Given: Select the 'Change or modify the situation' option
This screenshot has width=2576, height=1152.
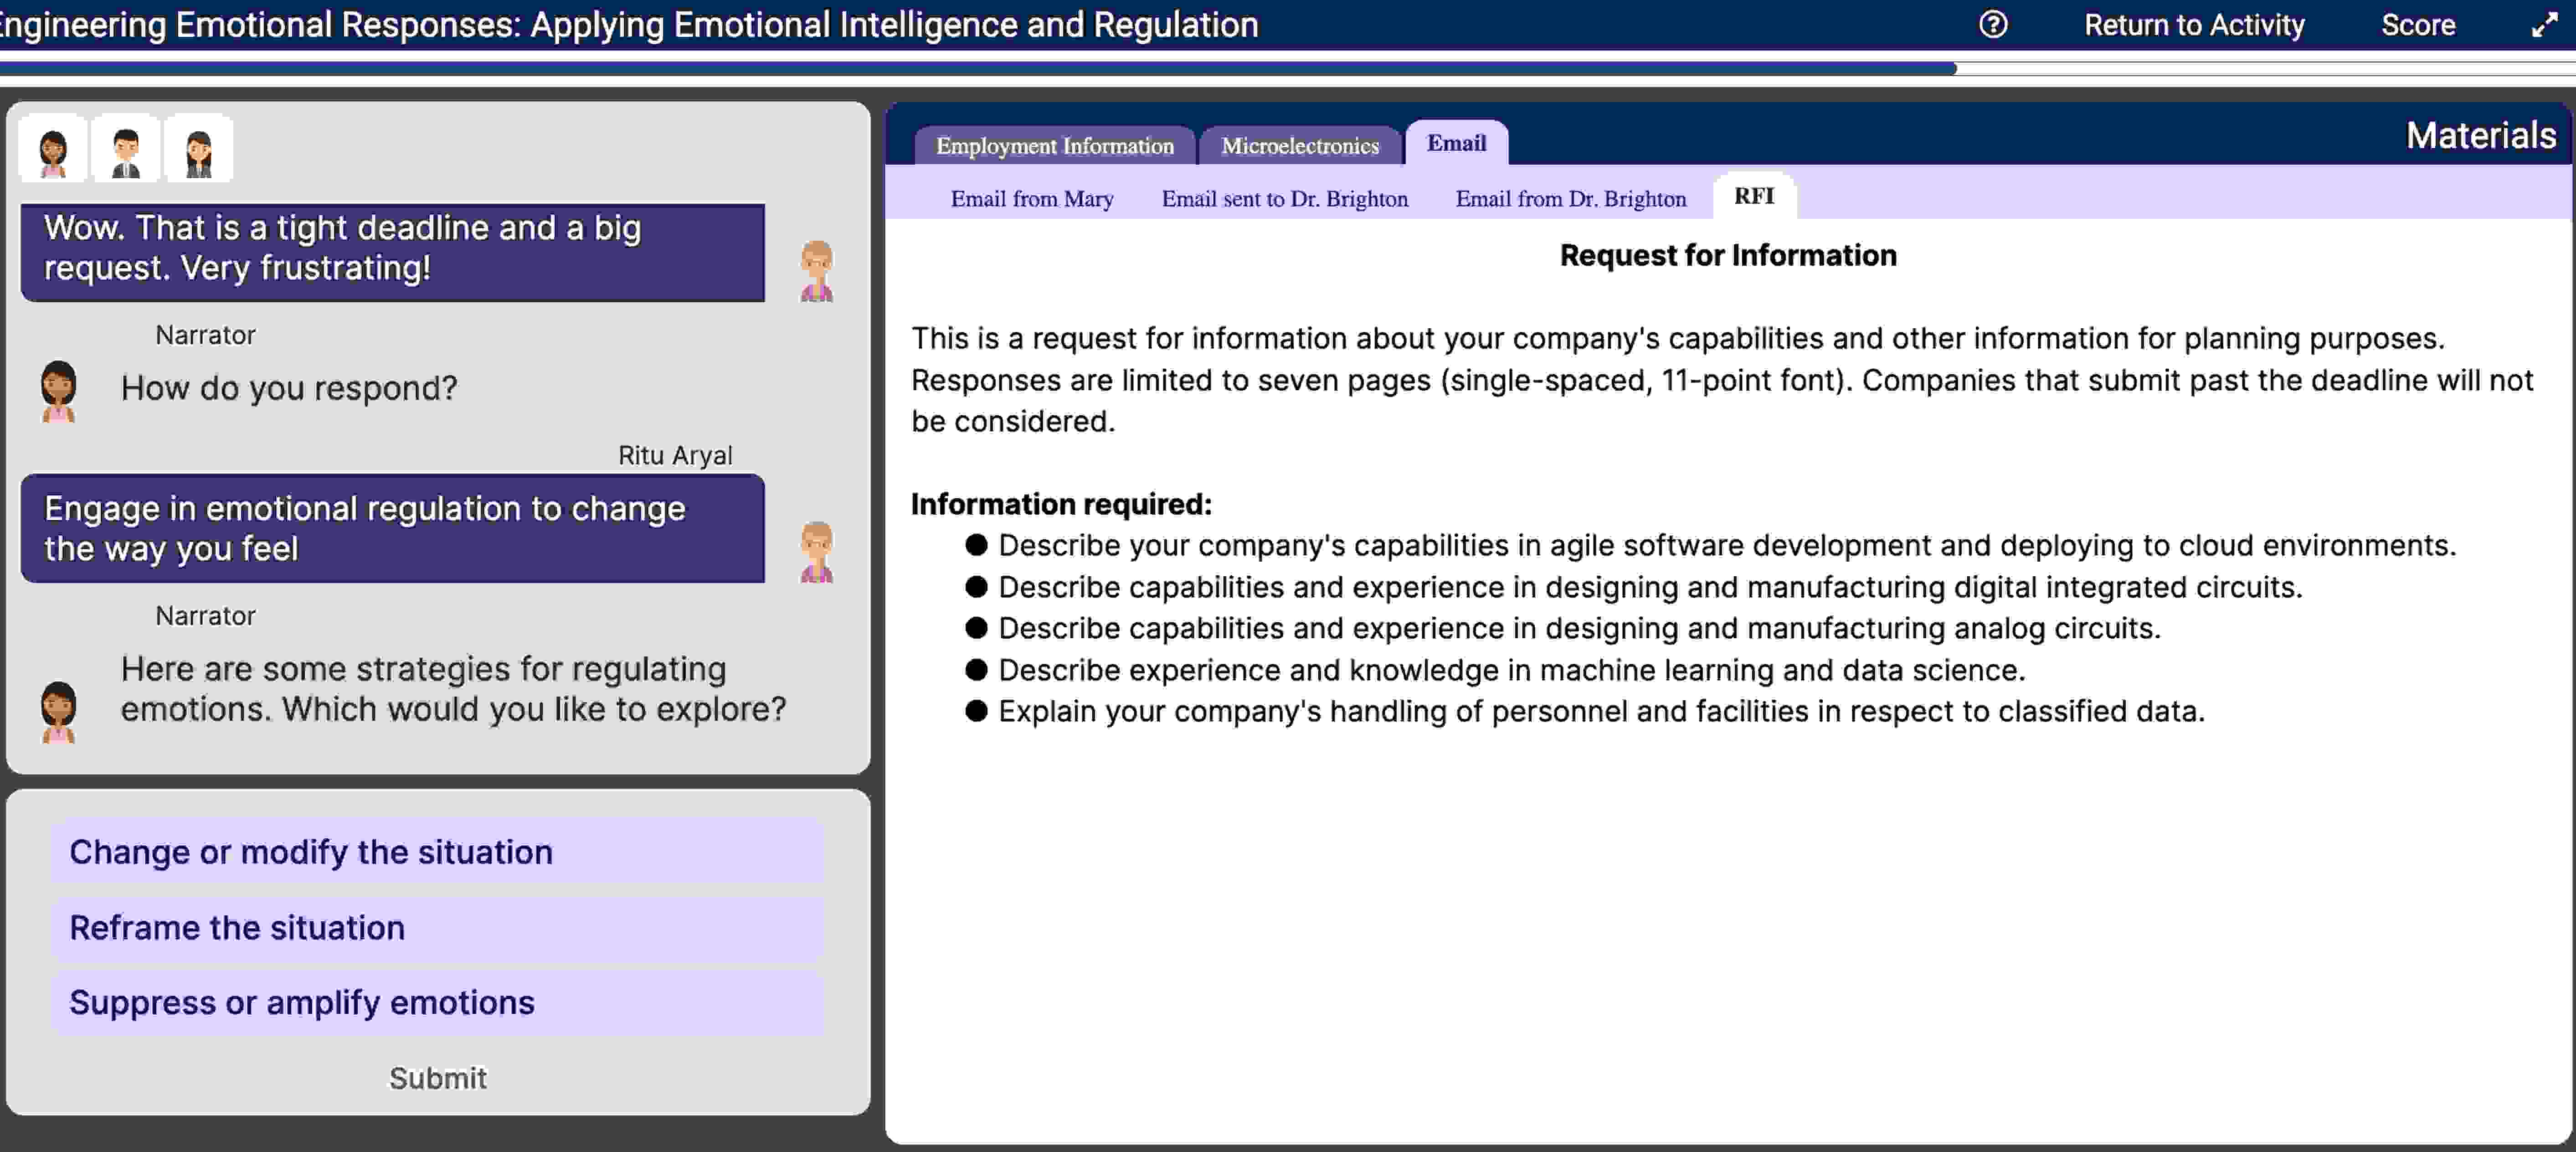Looking at the screenshot, I should tap(437, 851).
